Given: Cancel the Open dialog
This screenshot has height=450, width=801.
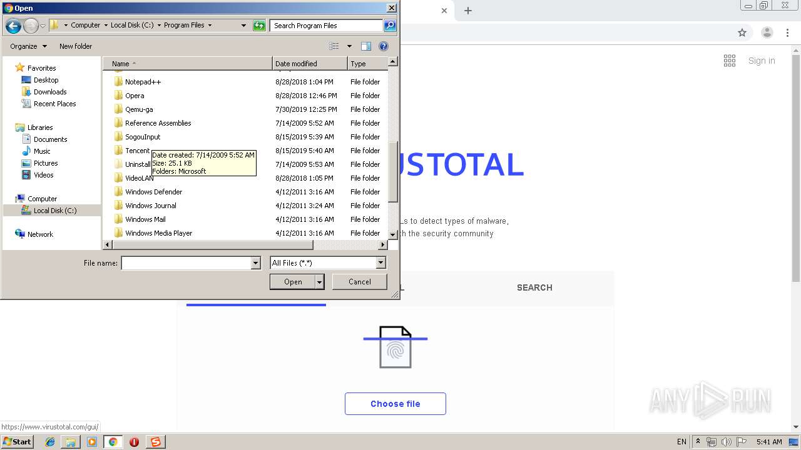Looking at the screenshot, I should [360, 282].
